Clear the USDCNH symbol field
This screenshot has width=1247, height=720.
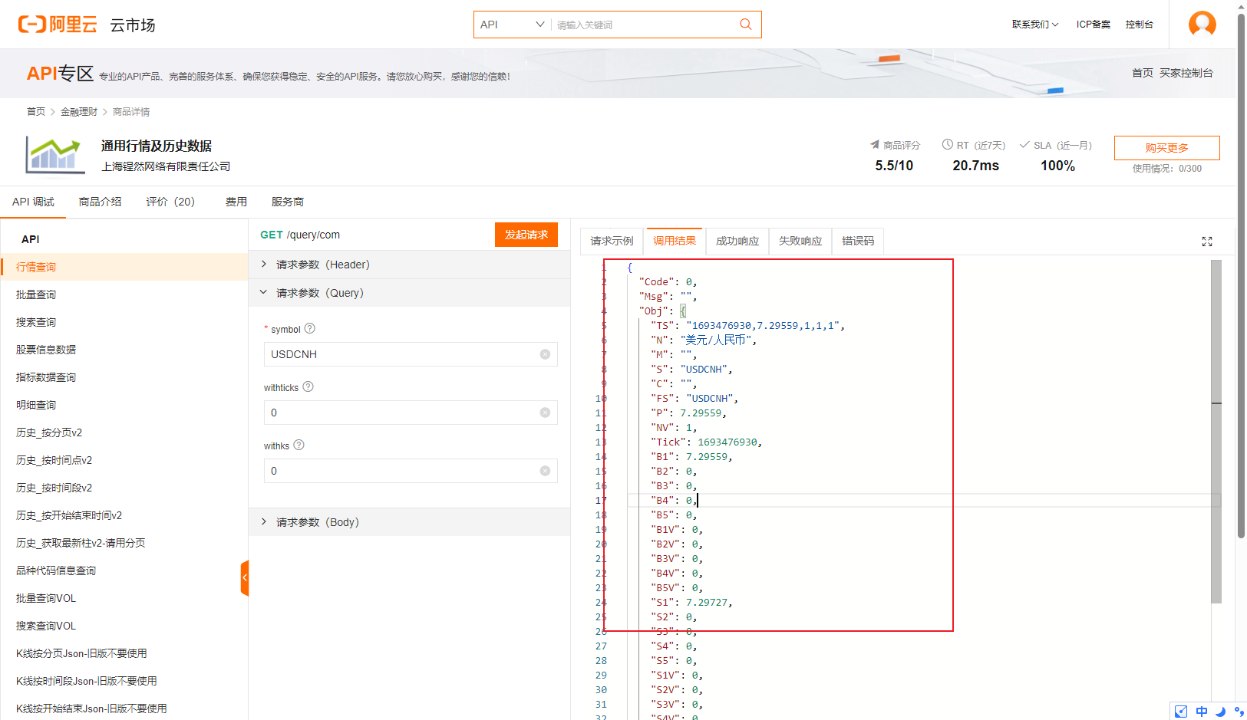point(545,354)
